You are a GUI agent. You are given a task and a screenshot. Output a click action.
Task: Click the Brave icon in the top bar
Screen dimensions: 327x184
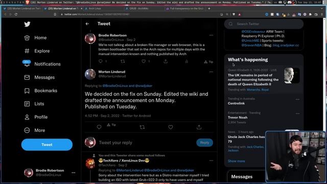[27, 2]
